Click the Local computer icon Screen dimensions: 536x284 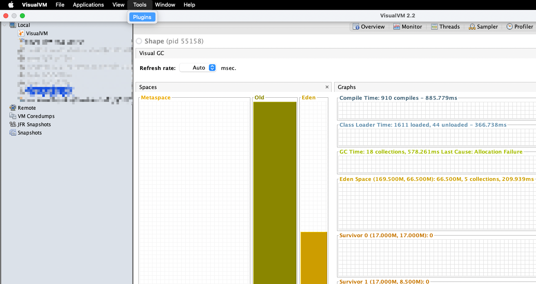(x=13, y=25)
